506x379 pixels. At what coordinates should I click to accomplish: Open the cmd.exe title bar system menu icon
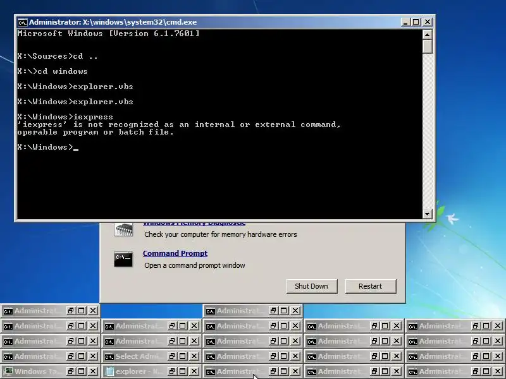[22, 22]
